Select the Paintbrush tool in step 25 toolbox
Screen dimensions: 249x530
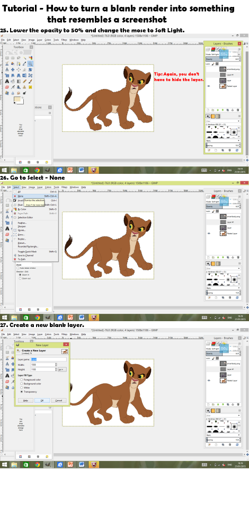tap(30, 82)
